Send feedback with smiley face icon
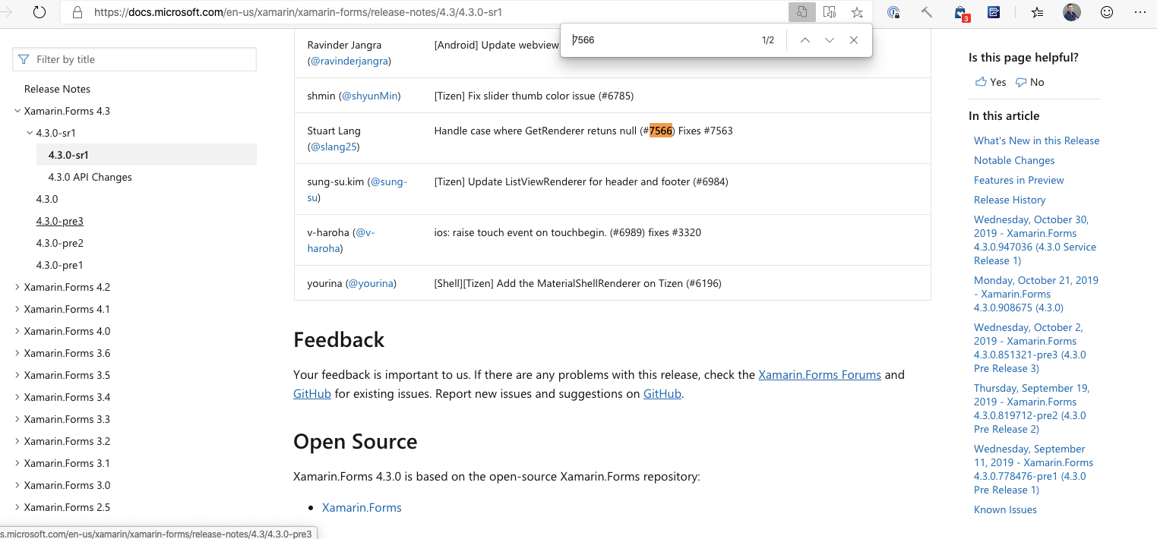1157x539 pixels. pos(1107,12)
